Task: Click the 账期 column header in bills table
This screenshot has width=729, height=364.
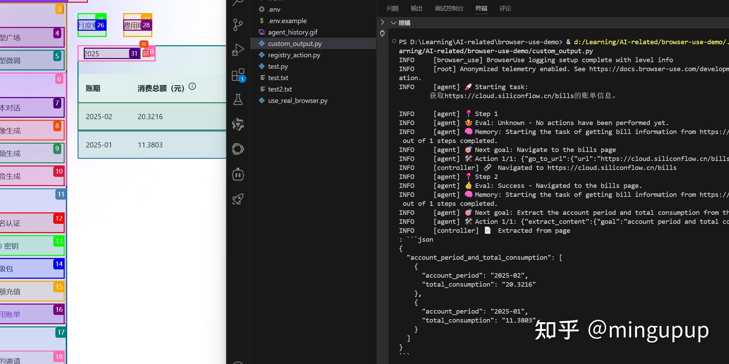Action: (x=93, y=88)
